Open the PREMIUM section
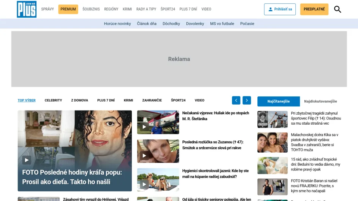 [x=68, y=9]
